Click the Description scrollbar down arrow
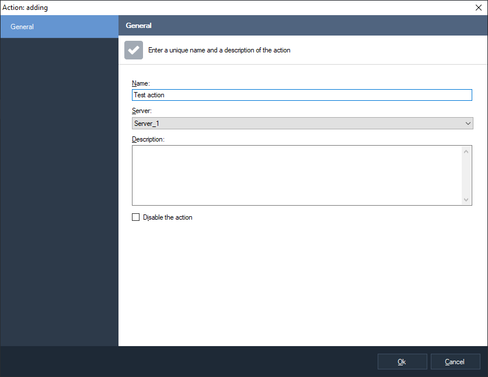The image size is (488, 377). click(x=466, y=199)
